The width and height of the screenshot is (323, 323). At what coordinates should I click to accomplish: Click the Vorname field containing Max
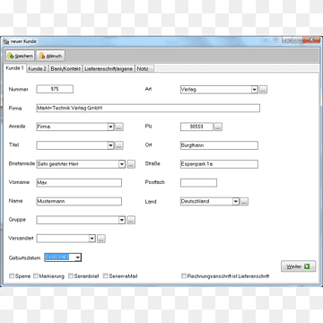click(79, 183)
